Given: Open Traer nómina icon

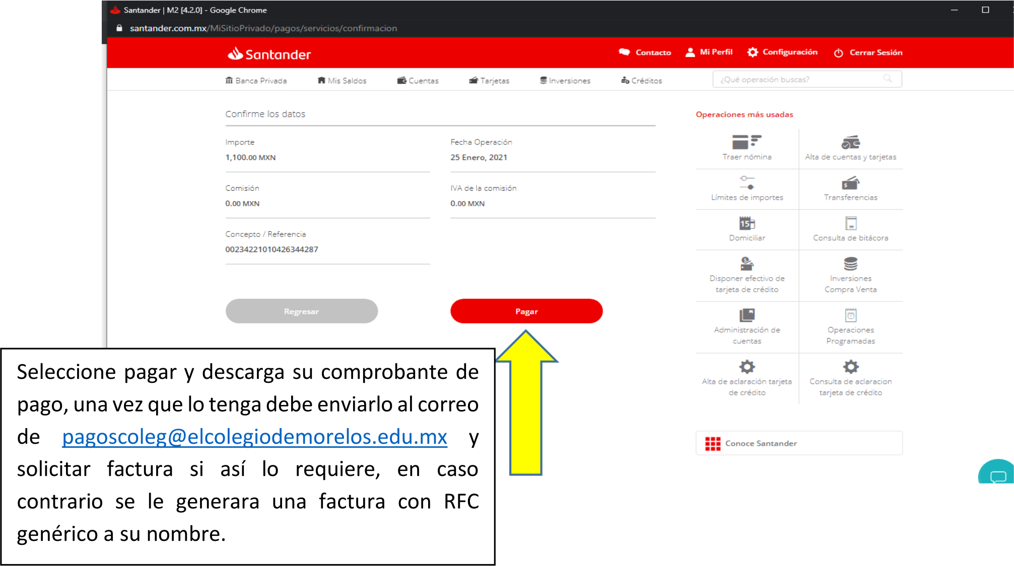Looking at the screenshot, I should [747, 142].
